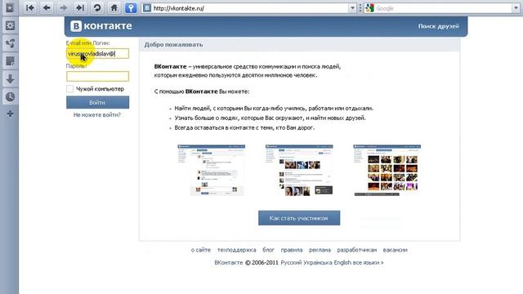Open the third screenshot thumbnail with a photo grid
The width and height of the screenshot is (523, 294).
pyautogui.click(x=387, y=170)
